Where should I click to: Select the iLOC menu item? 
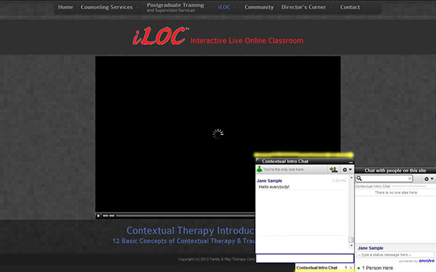(x=224, y=7)
